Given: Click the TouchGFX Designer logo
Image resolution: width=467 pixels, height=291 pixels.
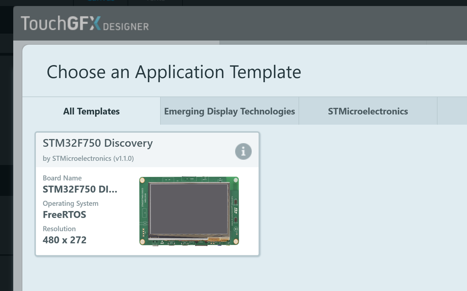Looking at the screenshot, I should point(85,23).
